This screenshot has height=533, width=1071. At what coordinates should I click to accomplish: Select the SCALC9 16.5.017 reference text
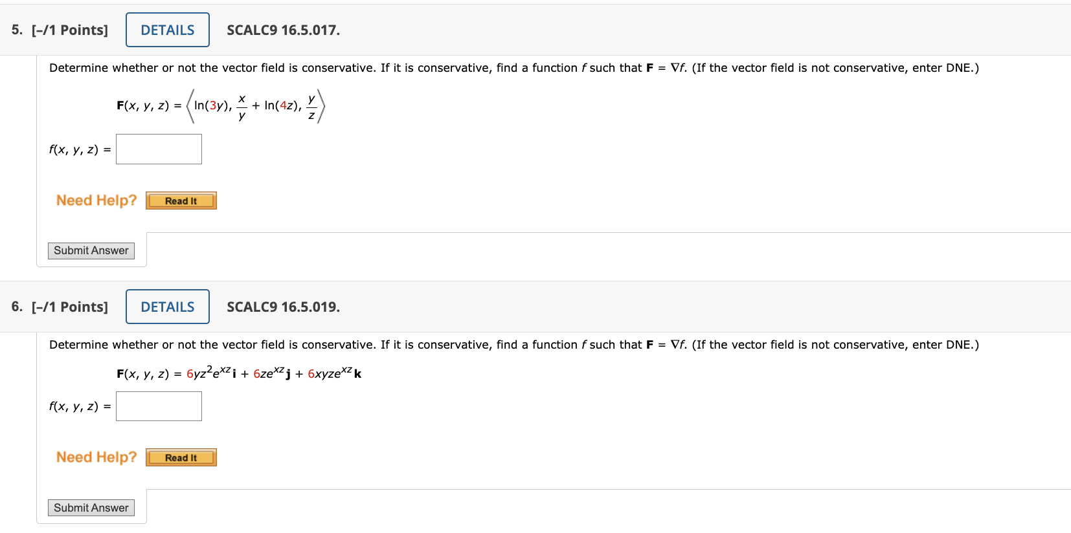coord(283,30)
